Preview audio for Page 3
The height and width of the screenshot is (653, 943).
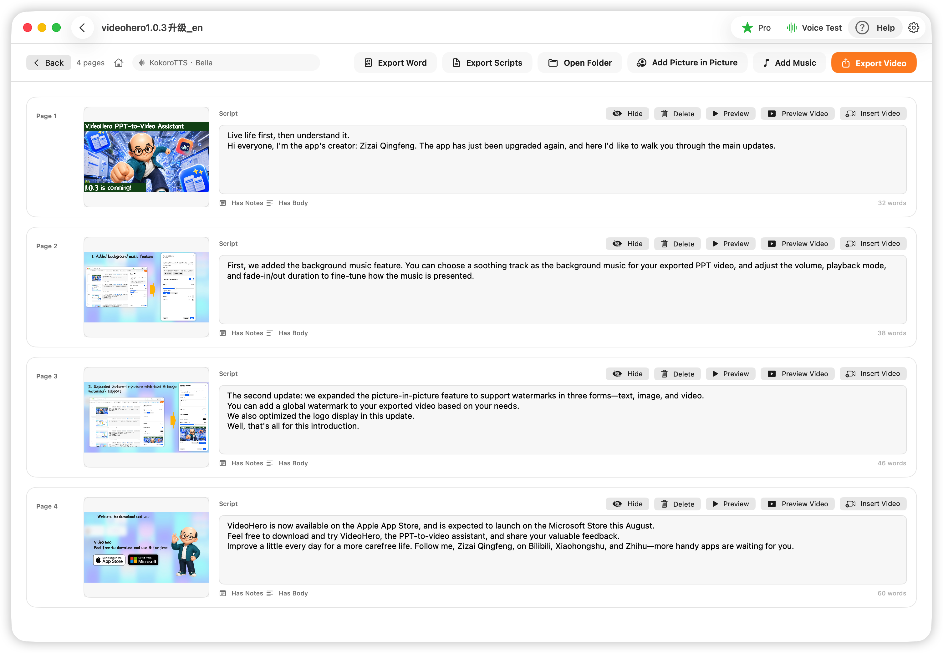click(730, 374)
